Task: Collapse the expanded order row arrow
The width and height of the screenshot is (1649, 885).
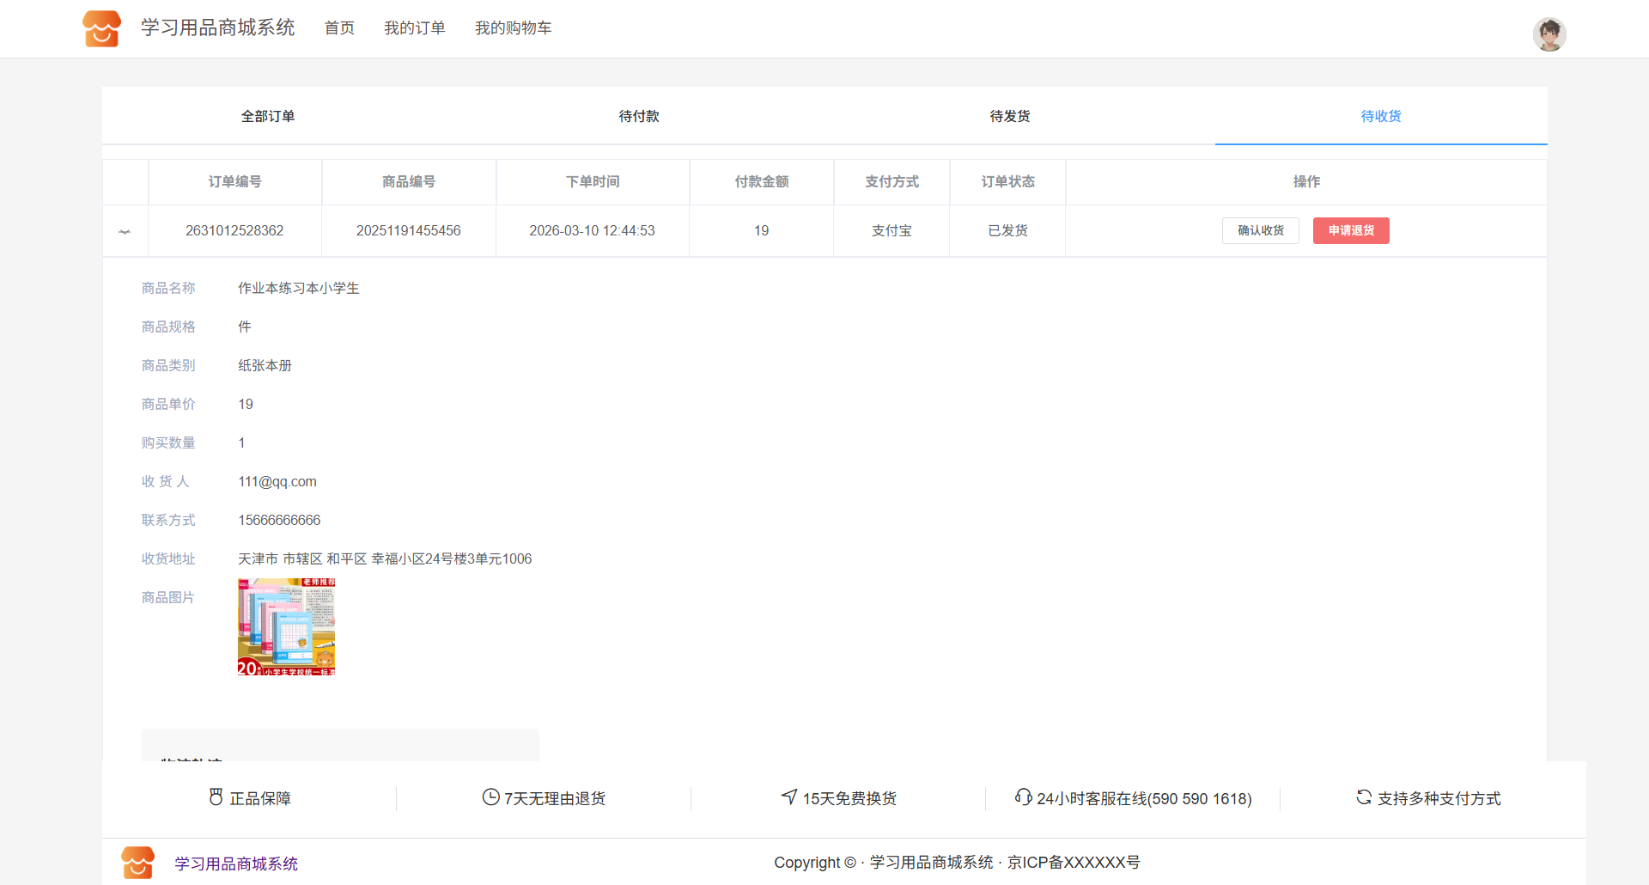Action: coord(125,231)
